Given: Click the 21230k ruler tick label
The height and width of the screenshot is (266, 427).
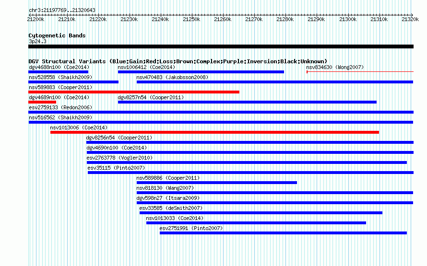Looking at the screenshot, I should (x=129, y=19).
